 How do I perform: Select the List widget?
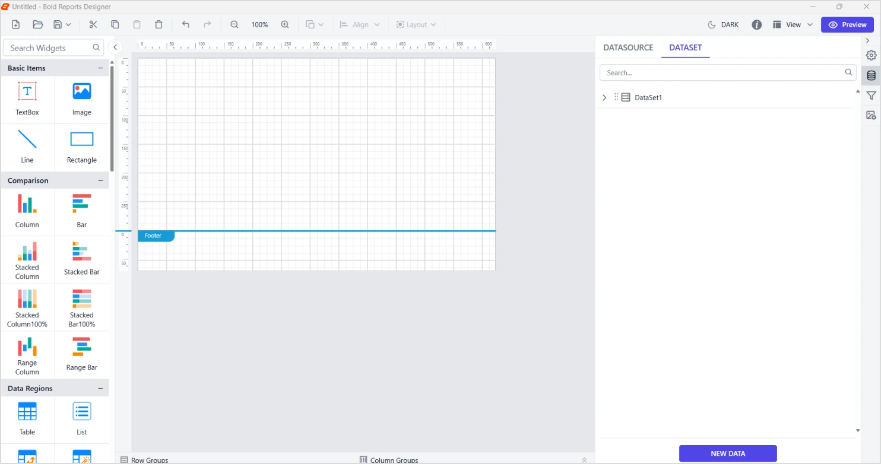(x=82, y=419)
